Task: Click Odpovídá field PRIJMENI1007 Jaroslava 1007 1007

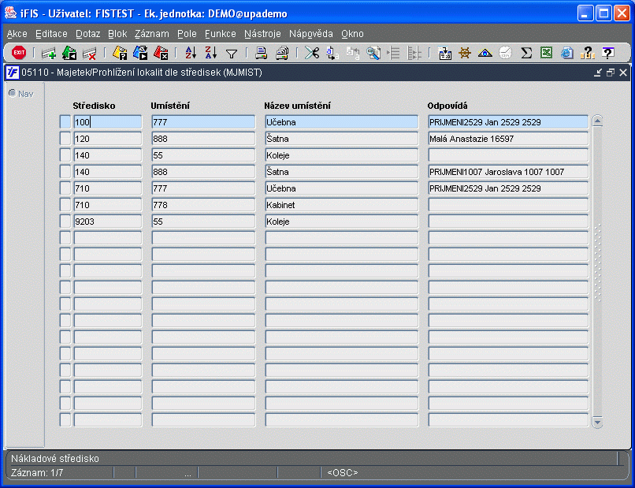Action: coord(508,172)
